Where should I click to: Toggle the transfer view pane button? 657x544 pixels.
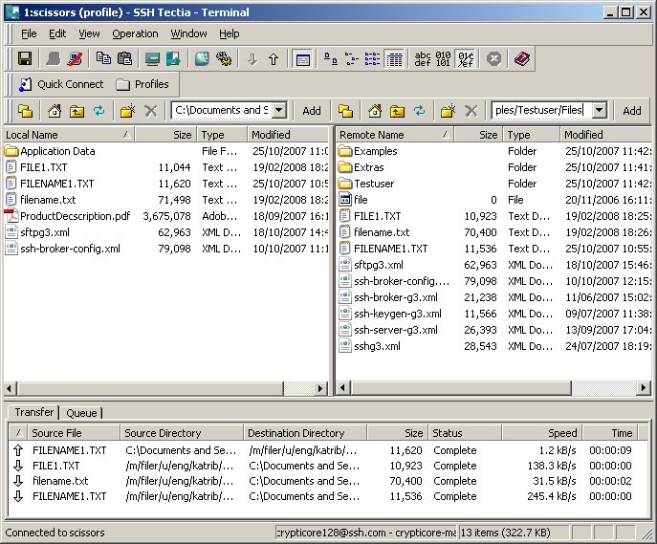point(302,59)
